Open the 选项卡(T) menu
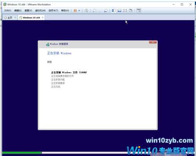This screenshot has width=196, height=156. coord(53,11)
